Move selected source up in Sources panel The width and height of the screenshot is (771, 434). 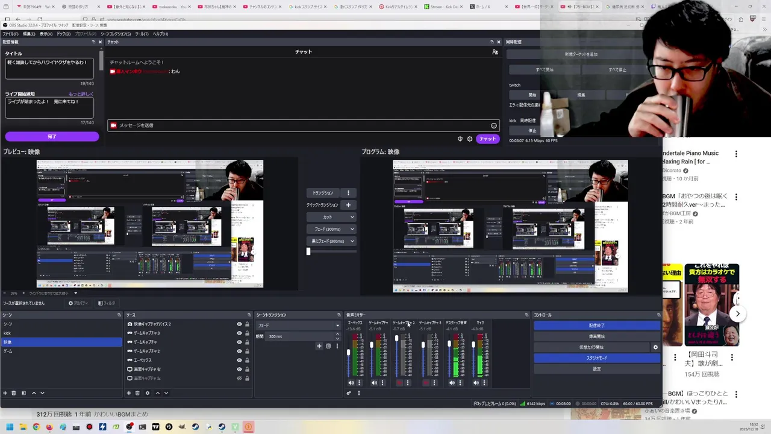coord(158,393)
